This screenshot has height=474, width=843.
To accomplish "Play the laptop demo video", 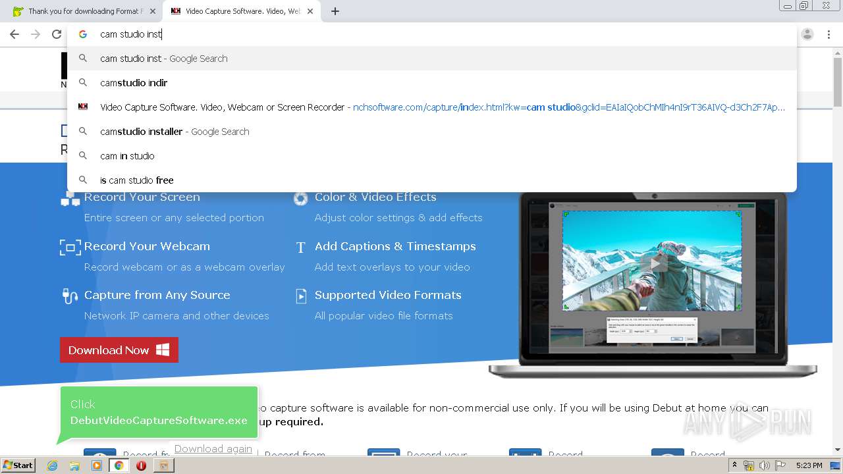I will point(654,263).
